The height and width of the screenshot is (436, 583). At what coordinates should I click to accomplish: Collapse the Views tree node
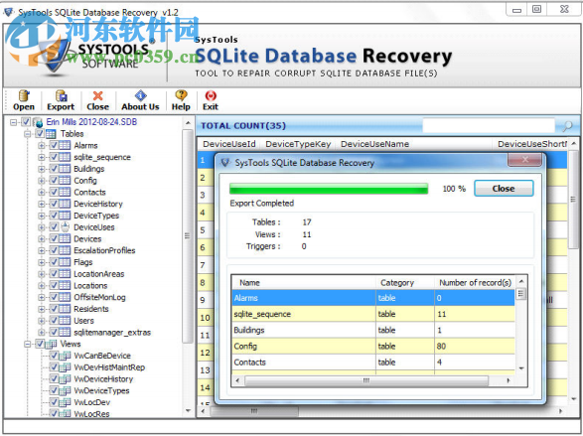click(28, 345)
